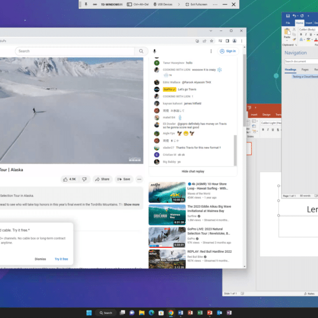Open File Explorer from the taskbar

(141, 313)
